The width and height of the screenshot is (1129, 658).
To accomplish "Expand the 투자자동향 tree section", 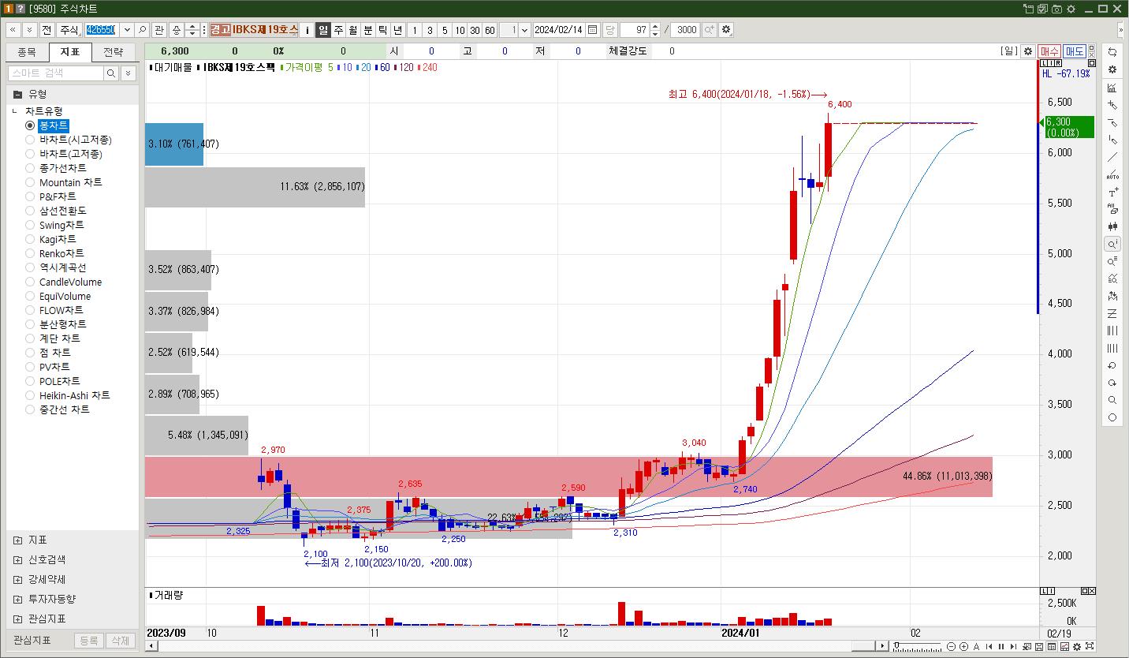I will coord(17,600).
